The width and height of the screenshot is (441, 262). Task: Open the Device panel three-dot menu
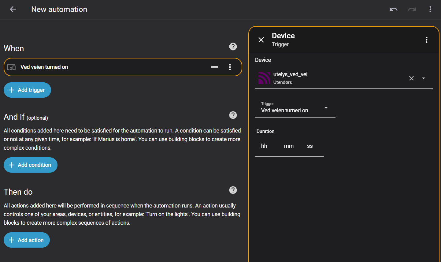(x=426, y=40)
